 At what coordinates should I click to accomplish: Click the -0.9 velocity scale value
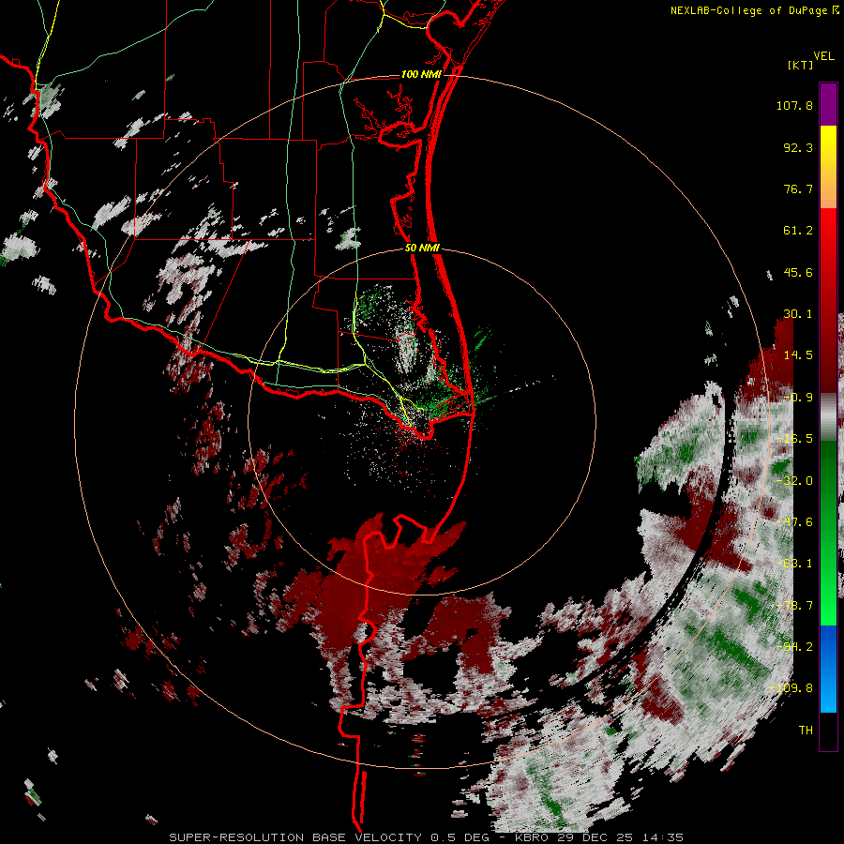tap(798, 398)
